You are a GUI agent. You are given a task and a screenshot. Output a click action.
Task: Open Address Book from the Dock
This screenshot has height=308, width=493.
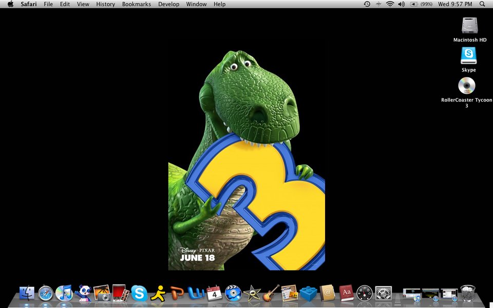pyautogui.click(x=327, y=293)
